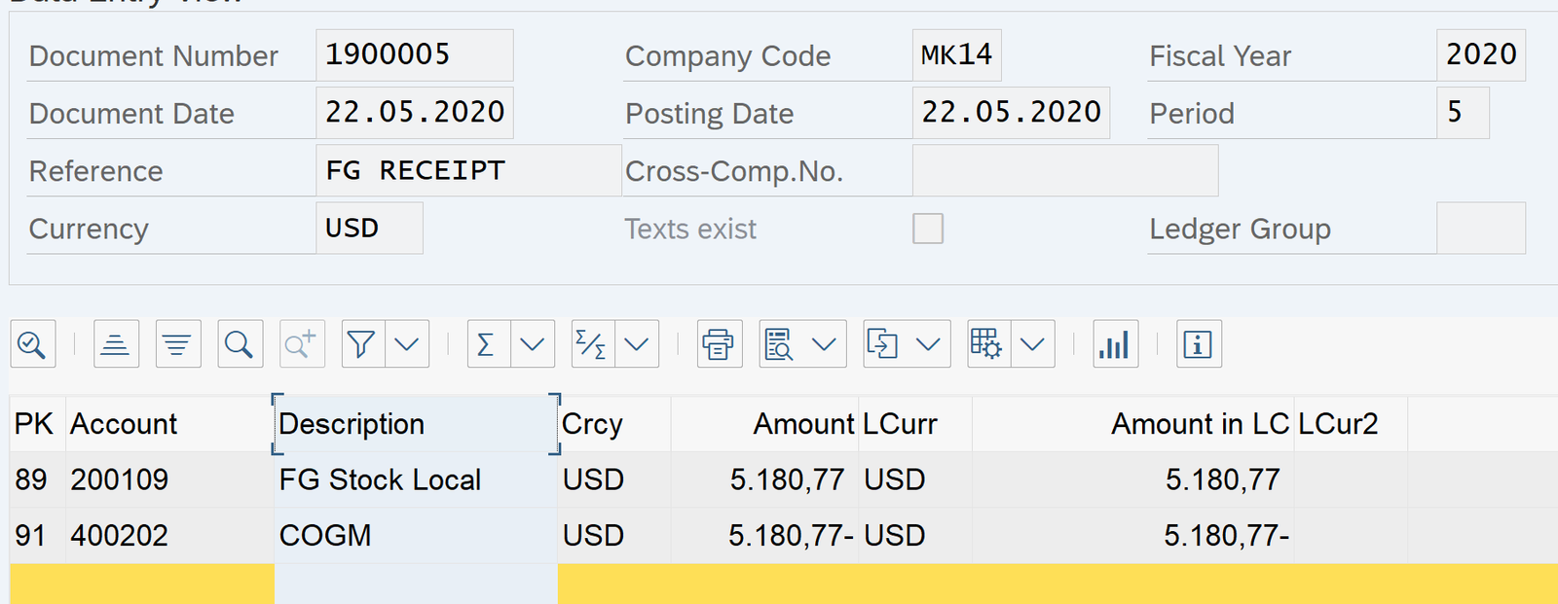
Task: Select the COGM line item cell
Action: 325,536
